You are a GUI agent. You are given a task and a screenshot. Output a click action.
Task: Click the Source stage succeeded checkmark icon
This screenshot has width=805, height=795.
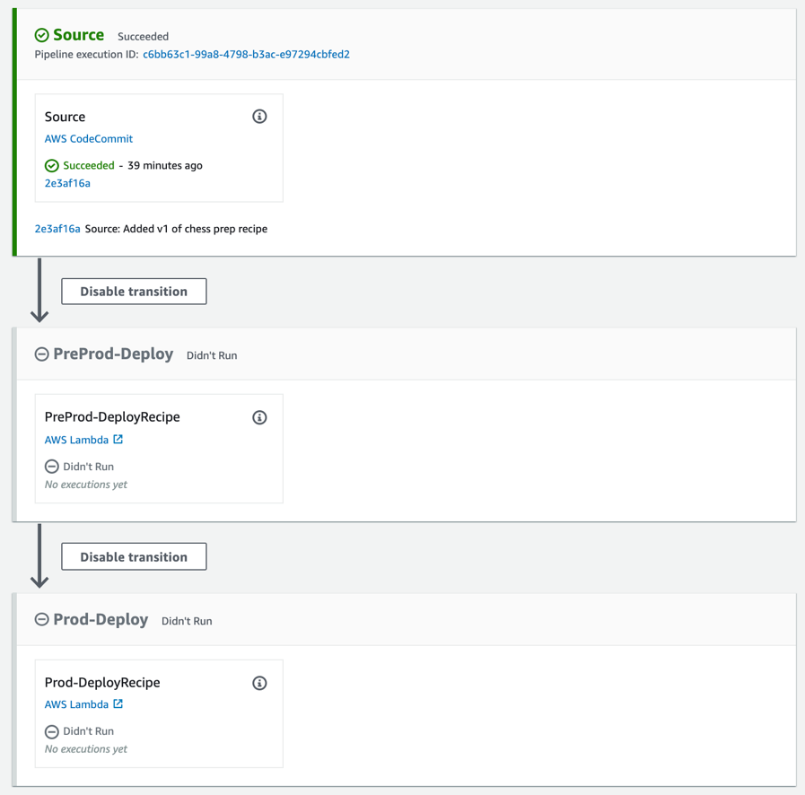click(41, 35)
